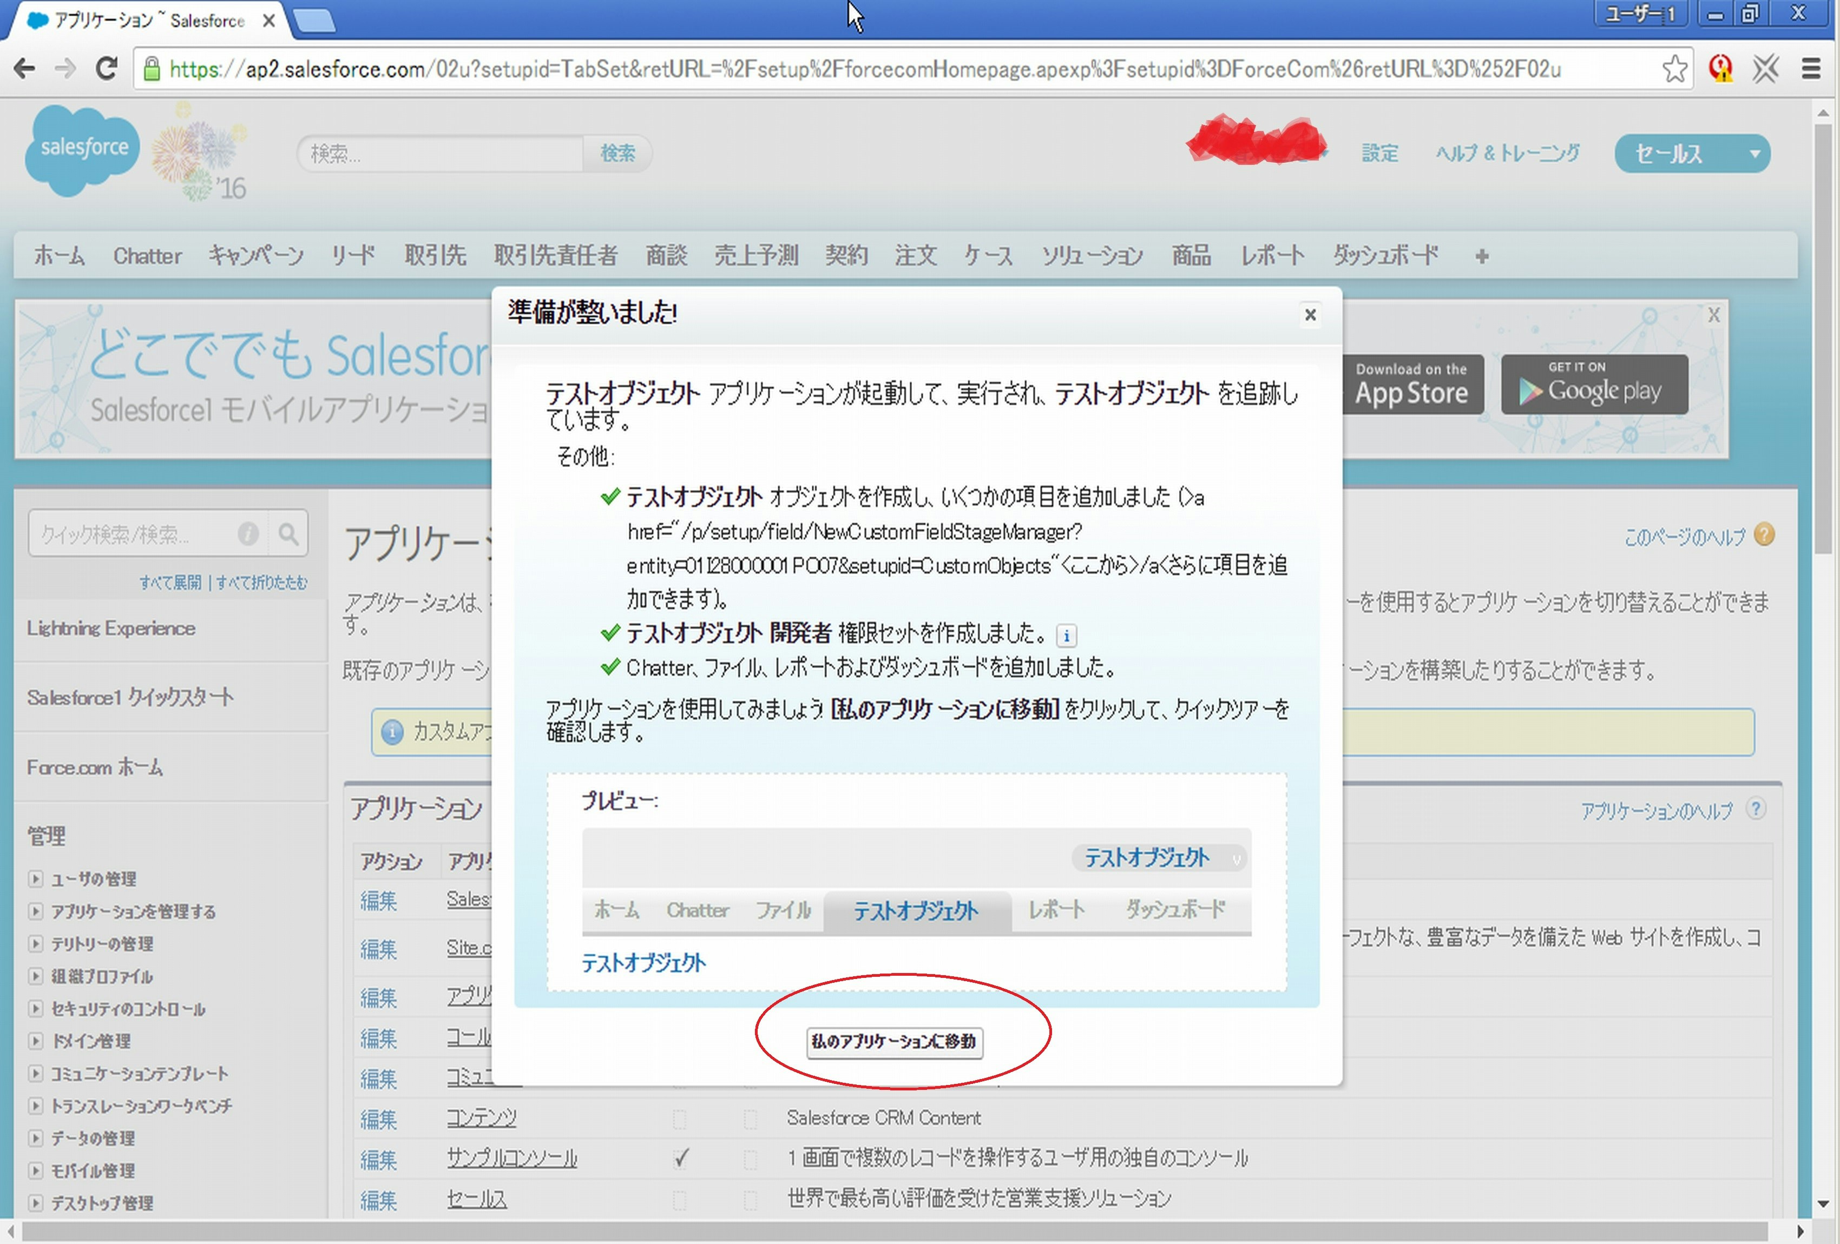Open the Chrome hamburger menu icon
The image size is (1840, 1244).
point(1811,70)
